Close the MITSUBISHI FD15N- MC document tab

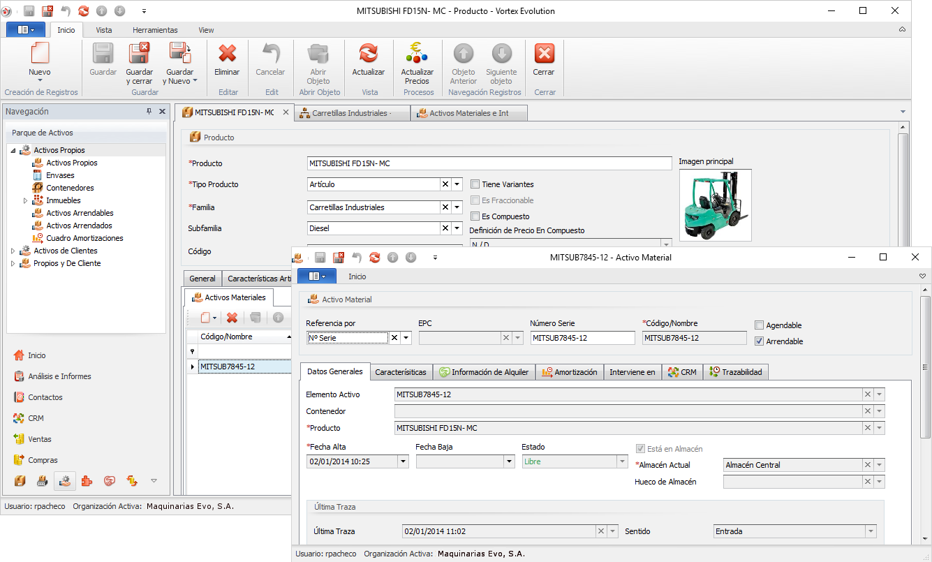(286, 112)
